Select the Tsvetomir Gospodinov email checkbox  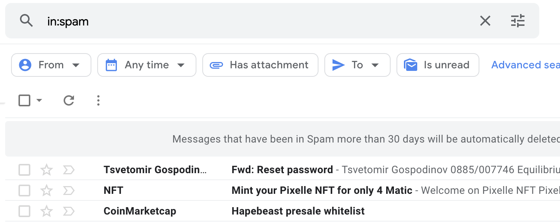pos(24,170)
